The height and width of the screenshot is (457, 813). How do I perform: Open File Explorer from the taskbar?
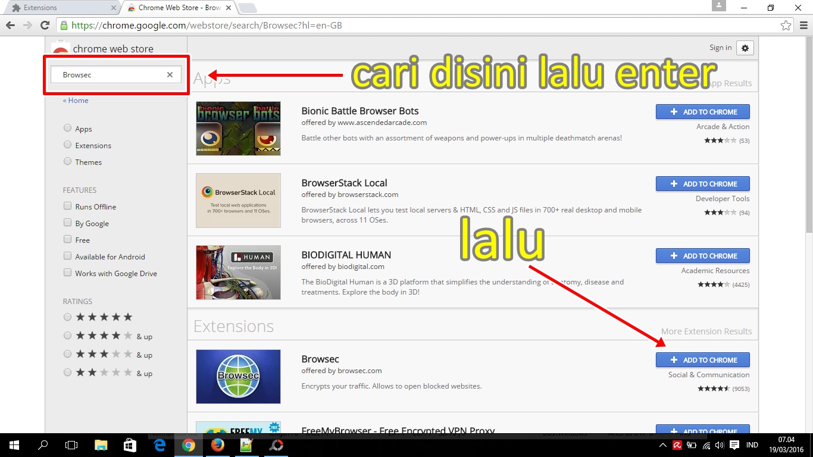coord(101,445)
